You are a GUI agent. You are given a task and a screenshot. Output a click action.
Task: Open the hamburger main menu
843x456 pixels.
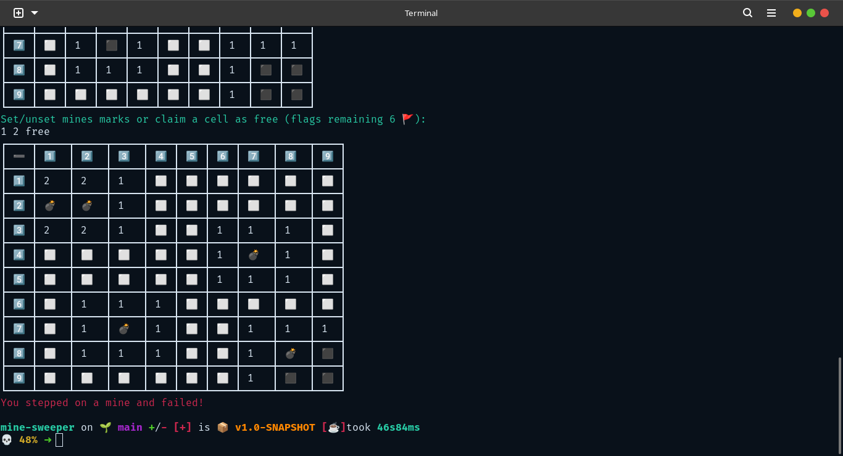tap(771, 13)
